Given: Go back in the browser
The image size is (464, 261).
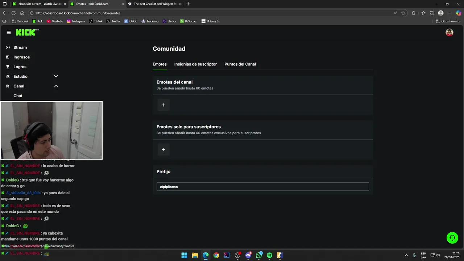Looking at the screenshot, I should click(x=5, y=13).
